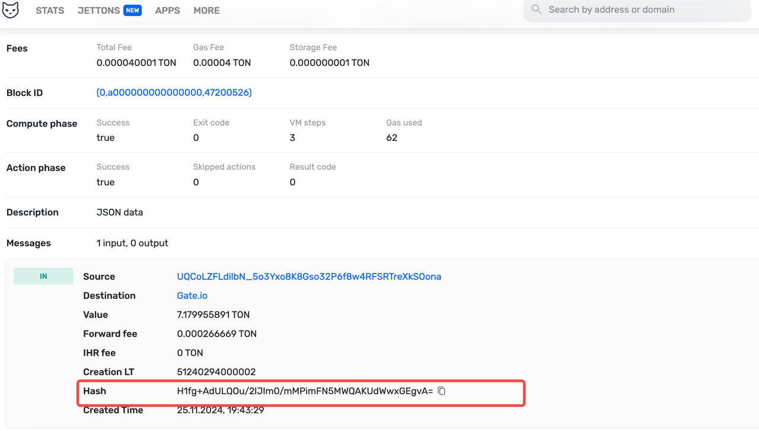This screenshot has width=759, height=431.
Task: Go to the APPS section
Action: (x=167, y=11)
